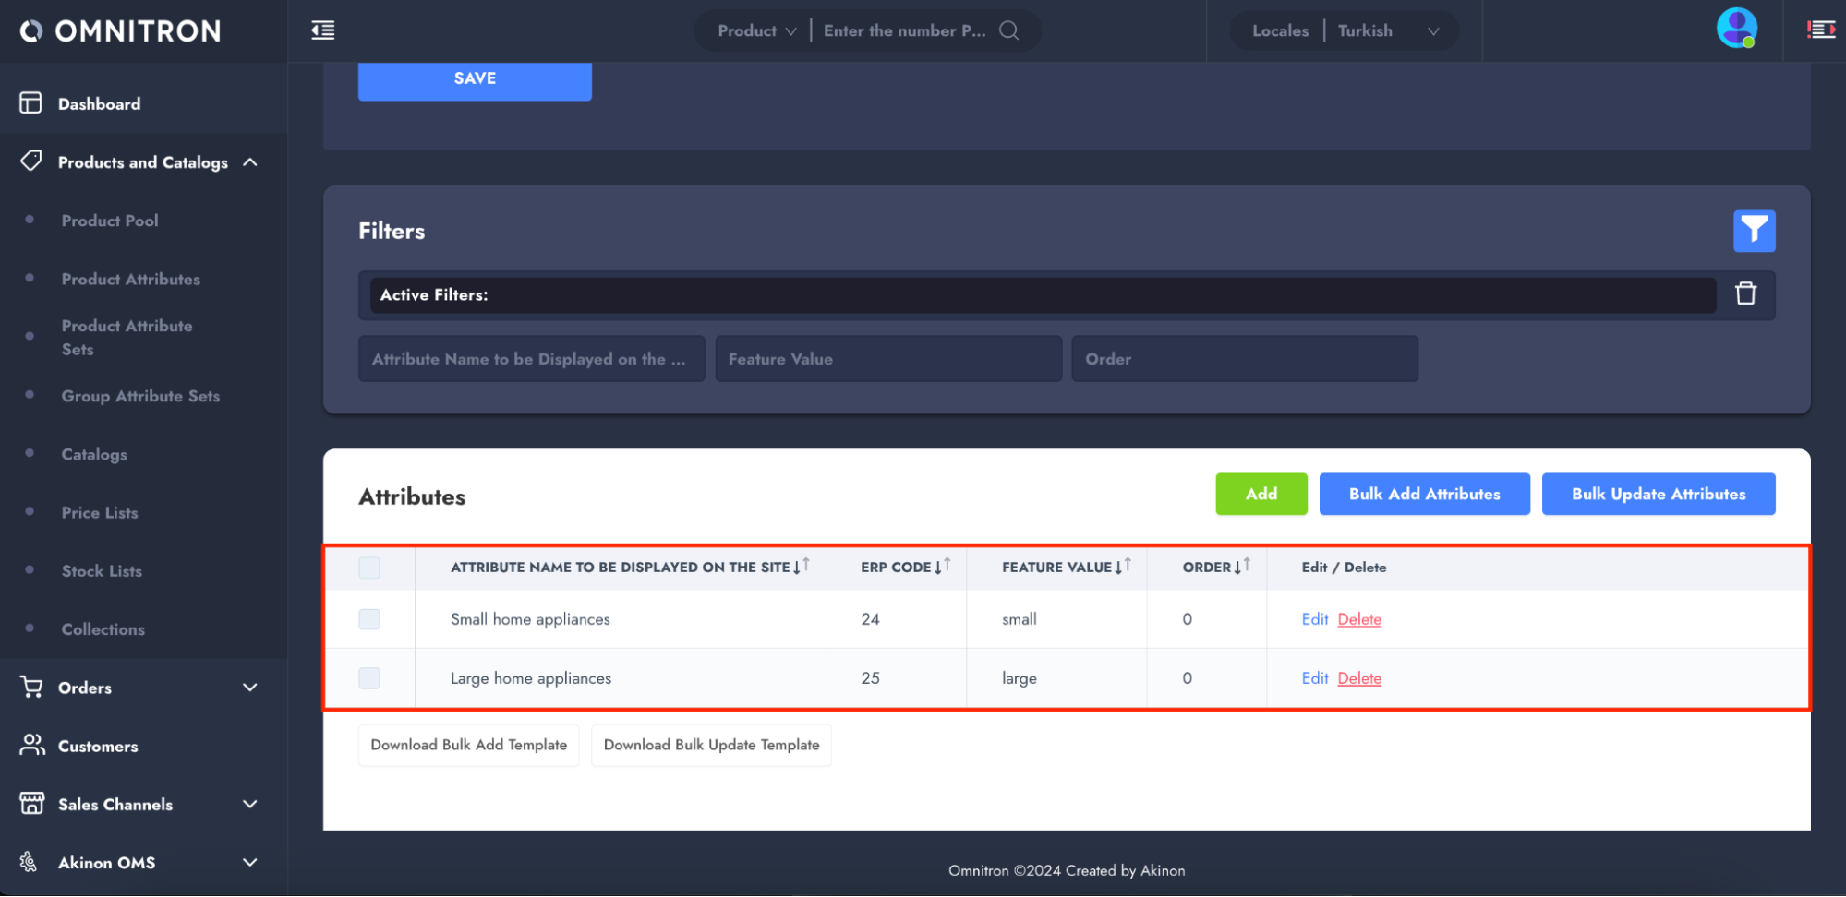
Task: Click Download Bulk Add Template
Action: click(x=468, y=745)
